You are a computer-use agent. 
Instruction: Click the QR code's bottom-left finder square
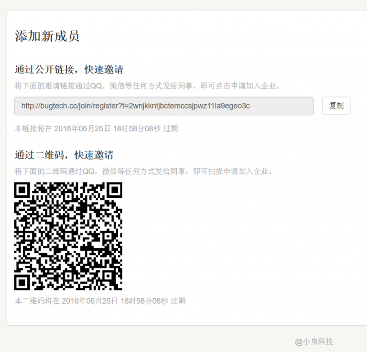click(22, 282)
